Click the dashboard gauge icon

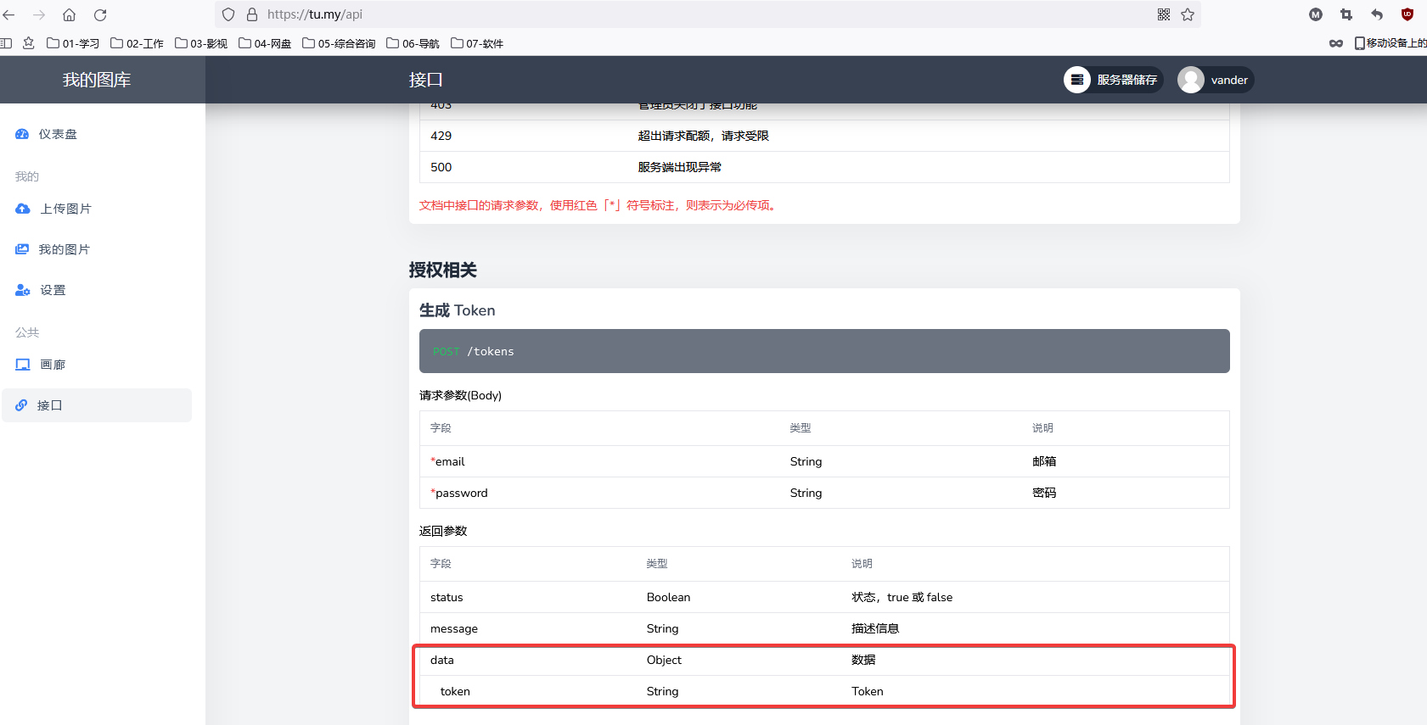tap(22, 134)
